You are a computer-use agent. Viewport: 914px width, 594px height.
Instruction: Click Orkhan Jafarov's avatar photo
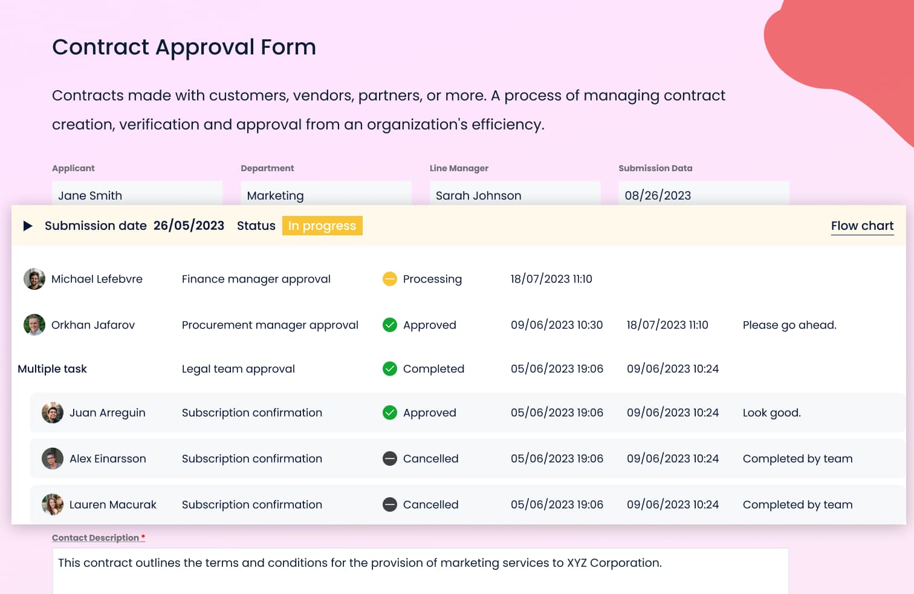click(x=34, y=325)
